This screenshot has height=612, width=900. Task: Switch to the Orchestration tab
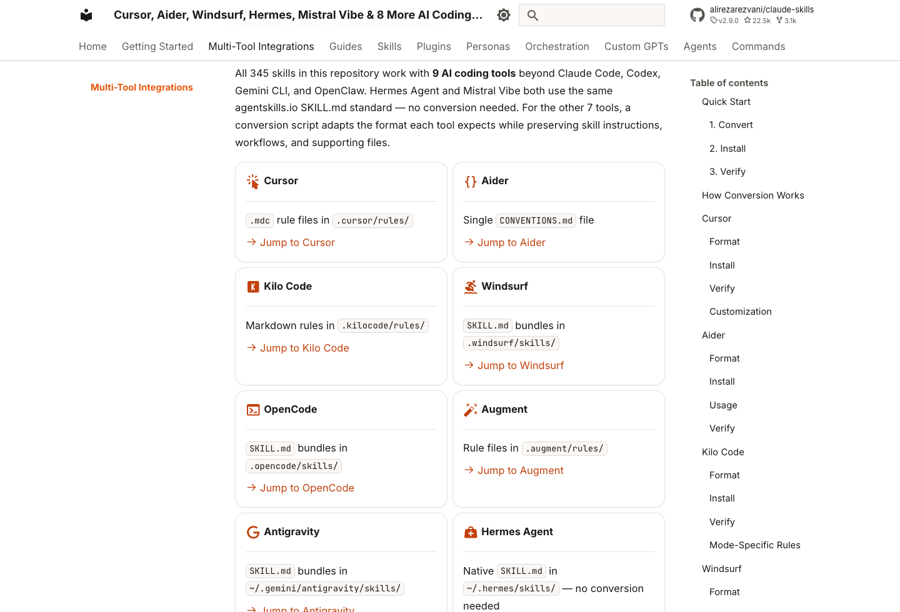[557, 46]
